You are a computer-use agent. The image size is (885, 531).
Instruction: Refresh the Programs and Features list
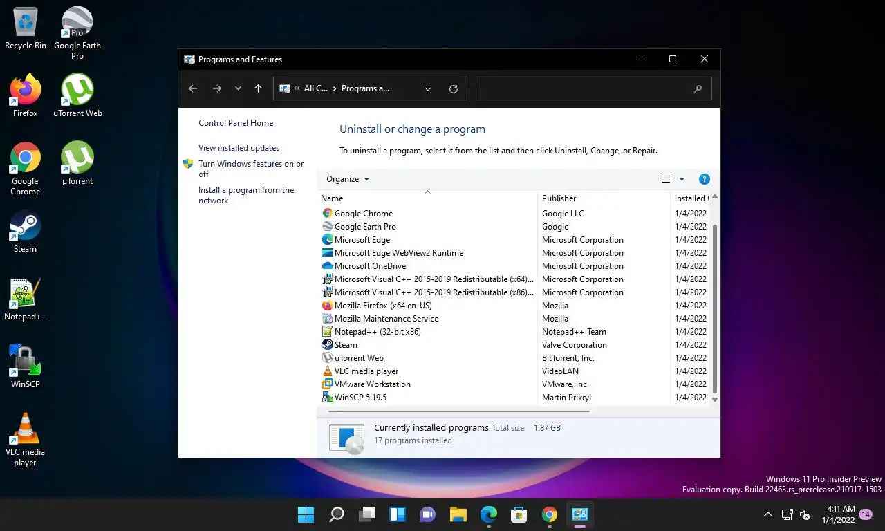pyautogui.click(x=454, y=88)
